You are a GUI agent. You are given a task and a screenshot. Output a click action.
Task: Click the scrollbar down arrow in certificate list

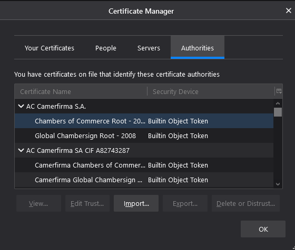pyautogui.click(x=278, y=184)
